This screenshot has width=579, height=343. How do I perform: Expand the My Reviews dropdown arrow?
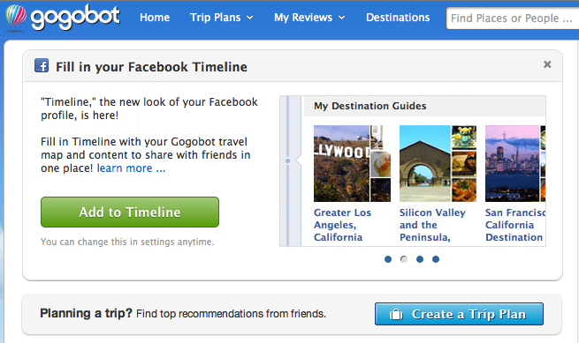coord(341,18)
